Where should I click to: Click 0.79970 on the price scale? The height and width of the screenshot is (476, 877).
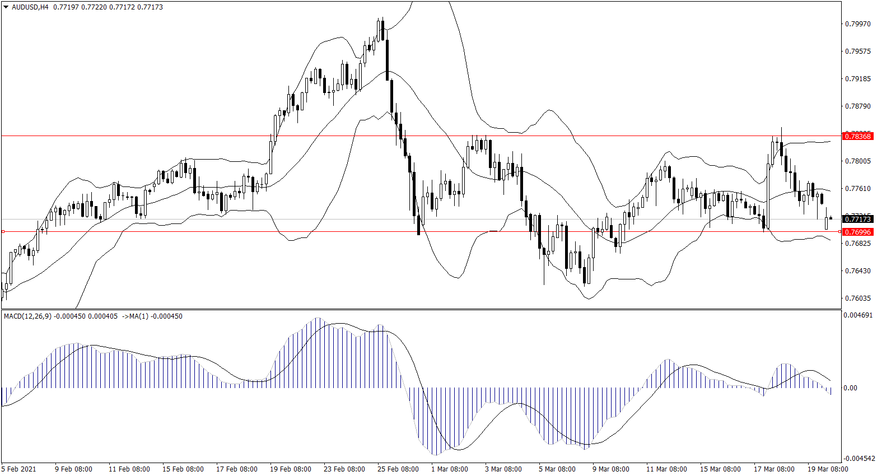point(857,24)
